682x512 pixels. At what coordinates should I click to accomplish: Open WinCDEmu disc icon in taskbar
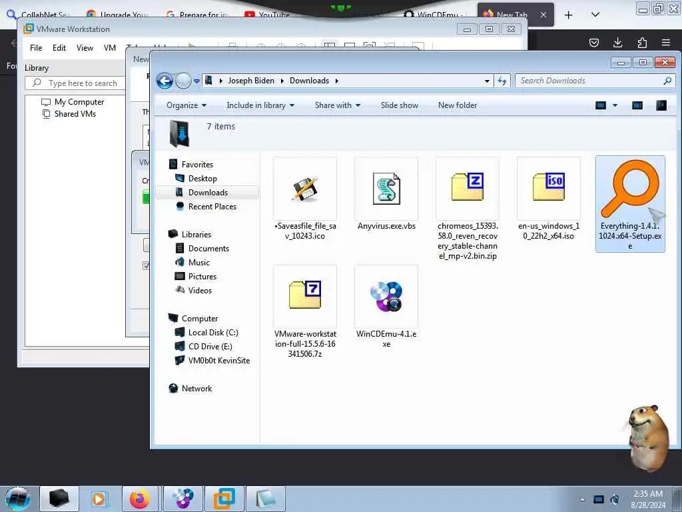pyautogui.click(x=182, y=499)
